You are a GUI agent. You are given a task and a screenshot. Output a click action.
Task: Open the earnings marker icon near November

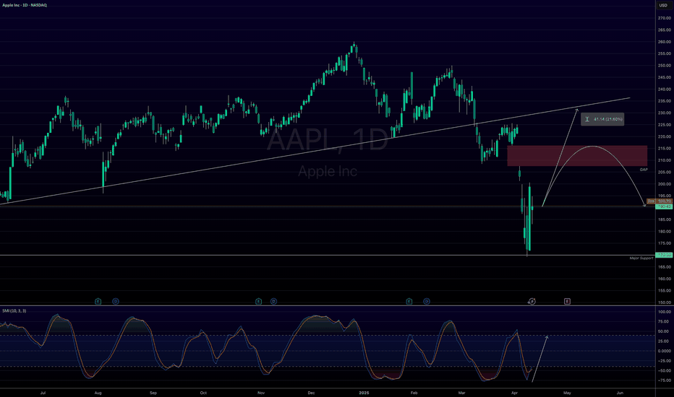tap(258, 301)
